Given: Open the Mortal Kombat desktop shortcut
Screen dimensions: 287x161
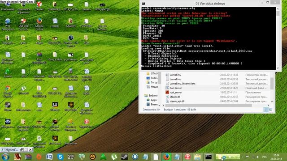Looking at the screenshot, I should [55, 125].
